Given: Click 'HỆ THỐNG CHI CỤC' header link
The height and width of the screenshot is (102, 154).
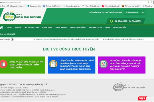Looking at the screenshot, I should click(97, 12).
